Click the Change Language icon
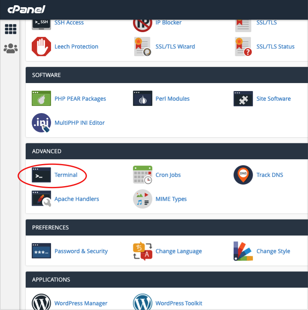This screenshot has width=308, height=310. (x=143, y=251)
